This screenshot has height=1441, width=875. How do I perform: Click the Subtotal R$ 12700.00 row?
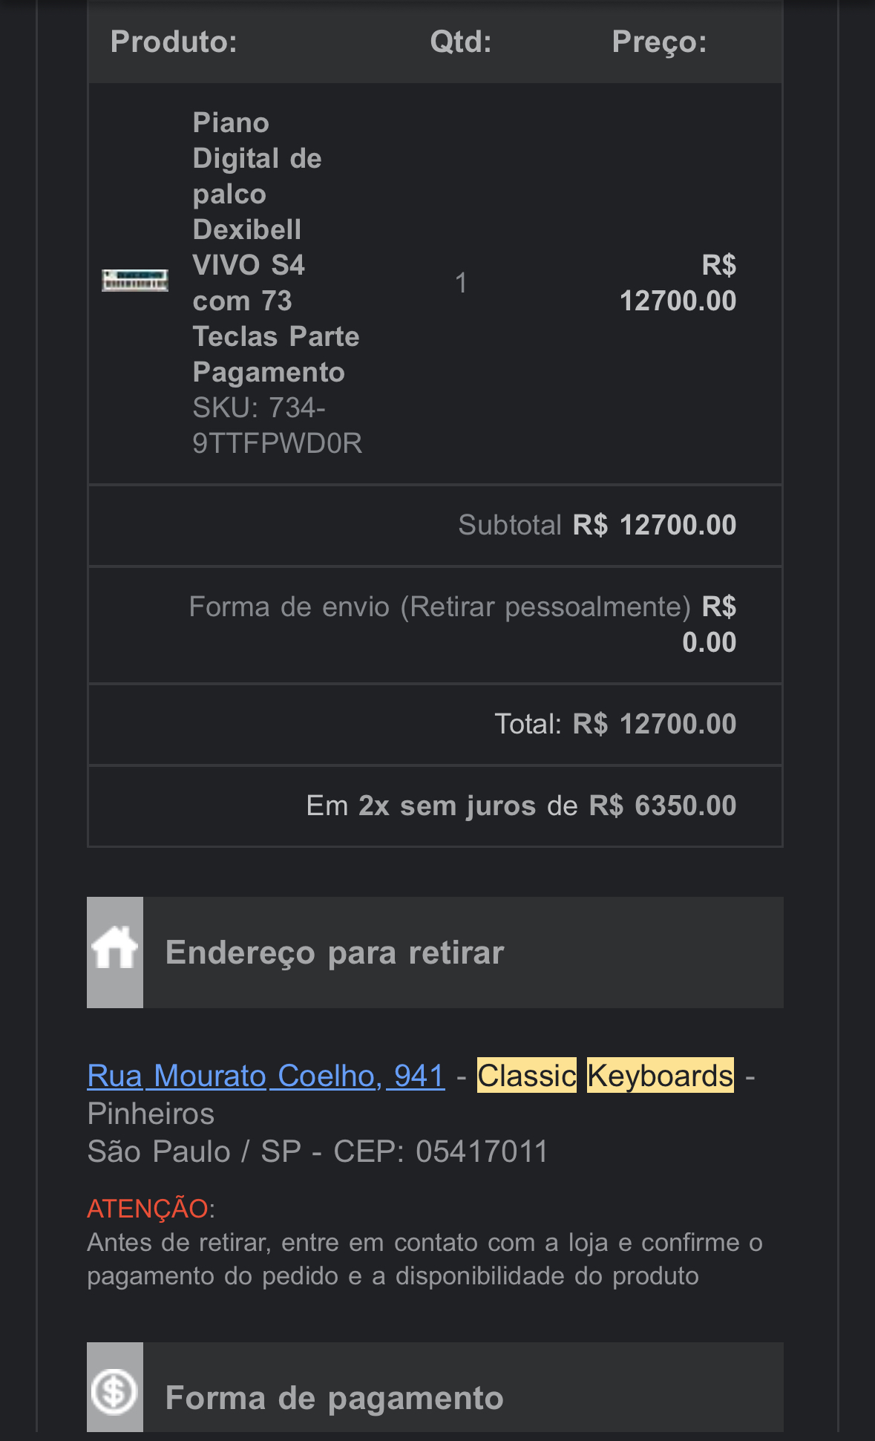coord(597,525)
